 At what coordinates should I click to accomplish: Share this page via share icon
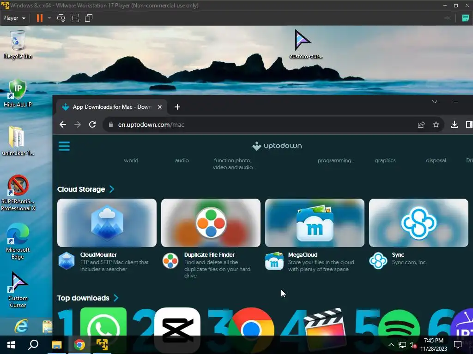(421, 124)
